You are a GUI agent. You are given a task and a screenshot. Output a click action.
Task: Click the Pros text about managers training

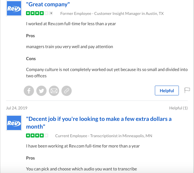(69, 47)
